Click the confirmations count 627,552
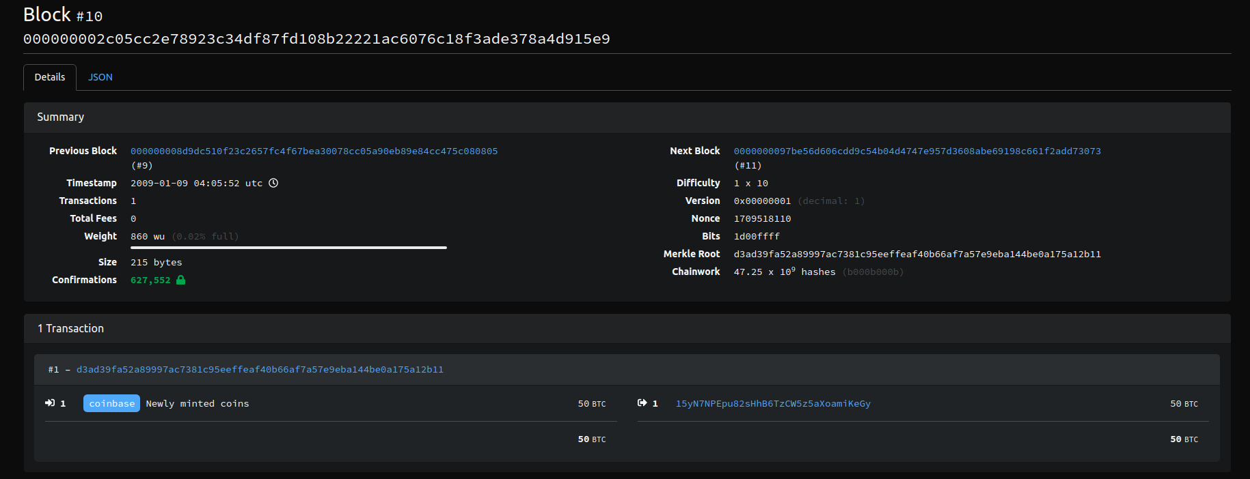The height and width of the screenshot is (479, 1250). tap(150, 280)
